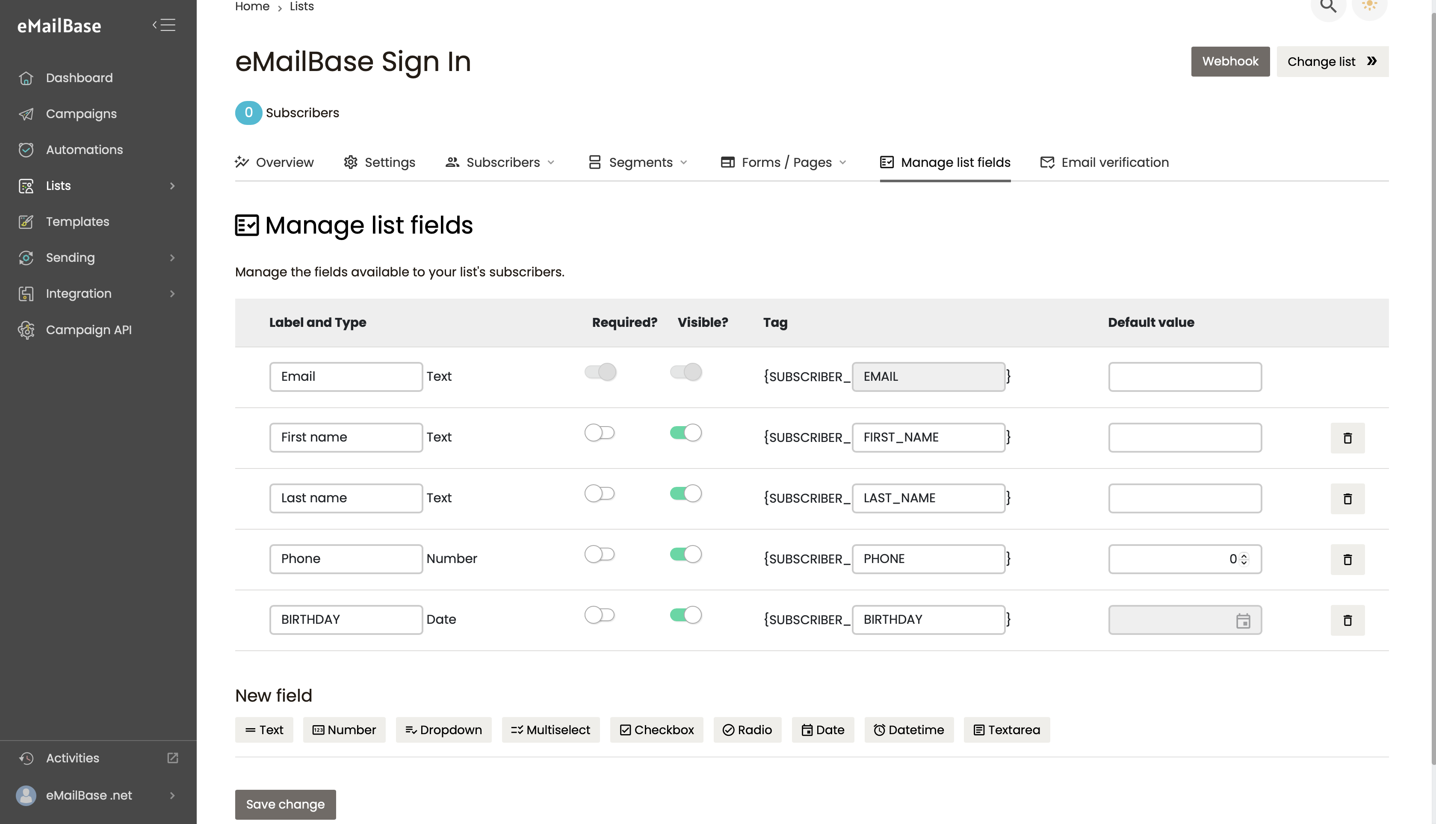Toggle Visible for Email field
This screenshot has width=1436, height=824.
pyautogui.click(x=685, y=372)
